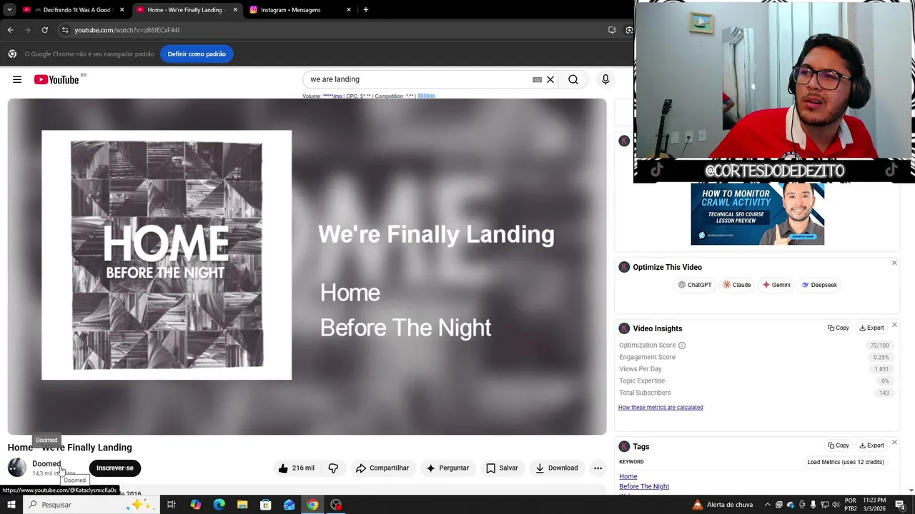This screenshot has height=514, width=915.
Task: Close the Optimize This Video panel
Action: (x=894, y=263)
